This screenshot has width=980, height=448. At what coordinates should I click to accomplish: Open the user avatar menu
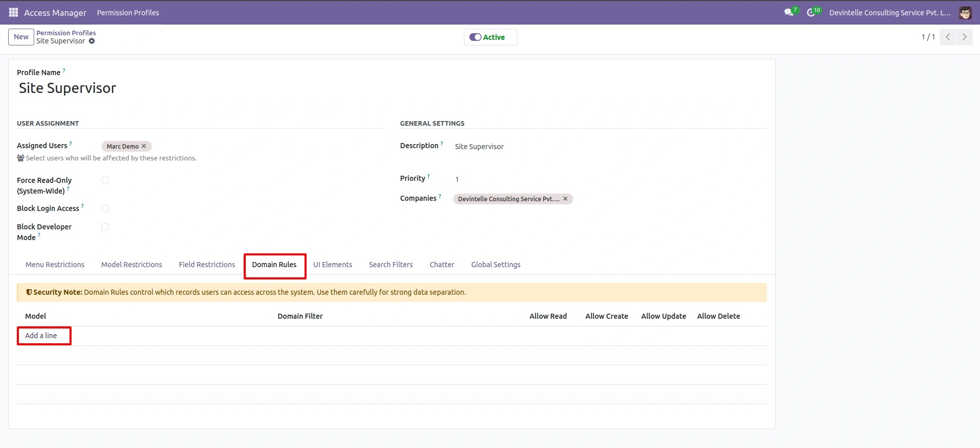[965, 13]
